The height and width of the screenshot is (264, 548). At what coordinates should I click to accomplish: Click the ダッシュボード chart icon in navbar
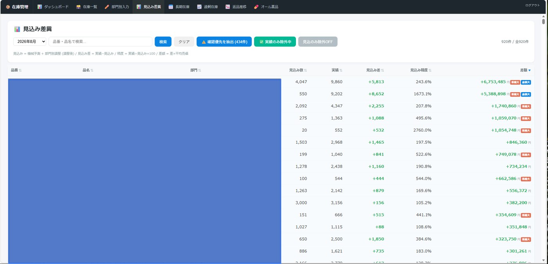40,7
